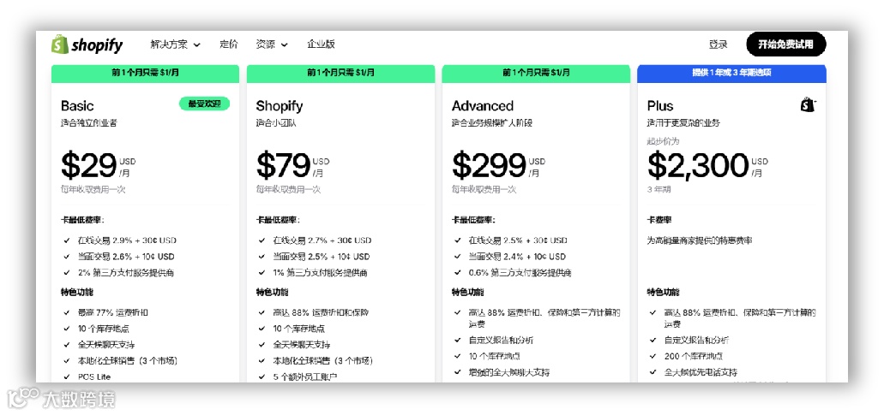Click 起步价为 label on Plus
This screenshot has height=415, width=884.
663,140
